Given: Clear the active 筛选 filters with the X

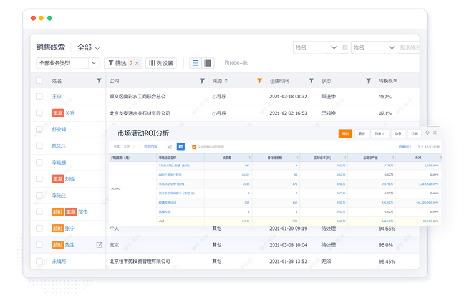Looking at the screenshot, I should pyautogui.click(x=137, y=64).
